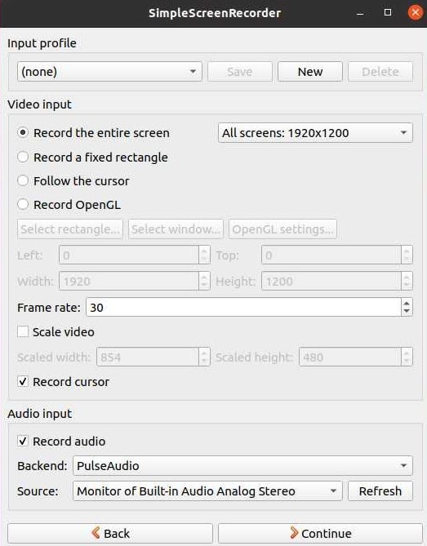
Task: Click the Left offset input field
Action: (129, 255)
